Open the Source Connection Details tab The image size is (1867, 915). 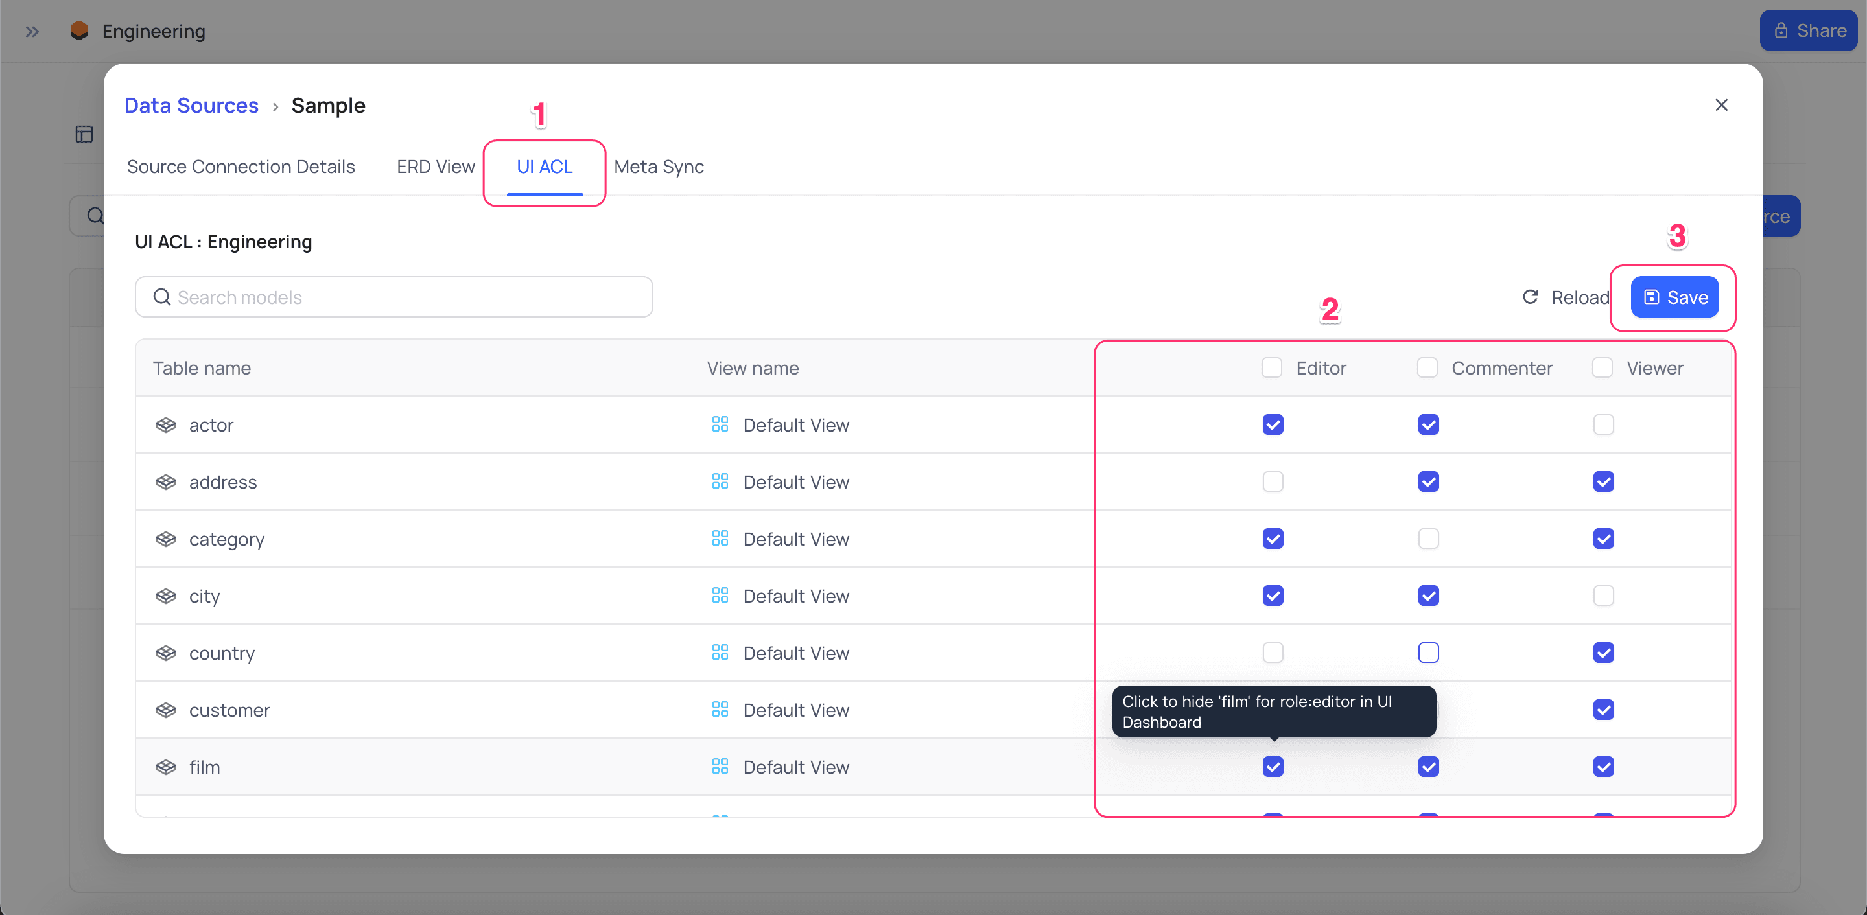click(x=241, y=166)
